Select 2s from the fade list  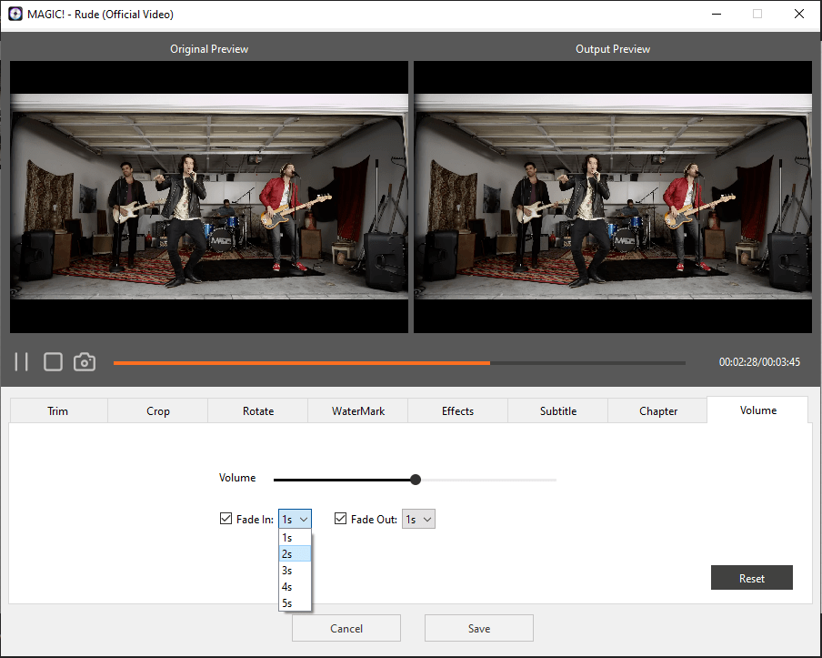(295, 554)
